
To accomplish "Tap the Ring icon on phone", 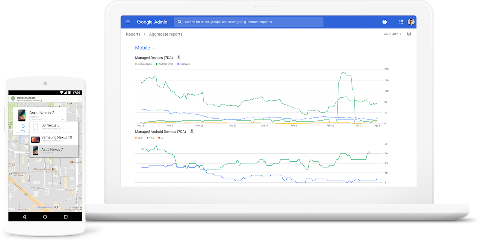I will click(x=23, y=128).
